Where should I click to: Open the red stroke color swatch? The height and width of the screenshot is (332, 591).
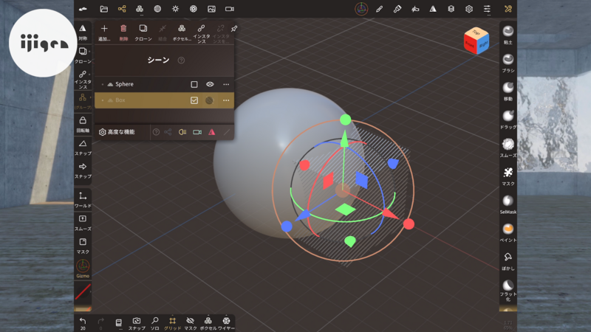coord(83,291)
